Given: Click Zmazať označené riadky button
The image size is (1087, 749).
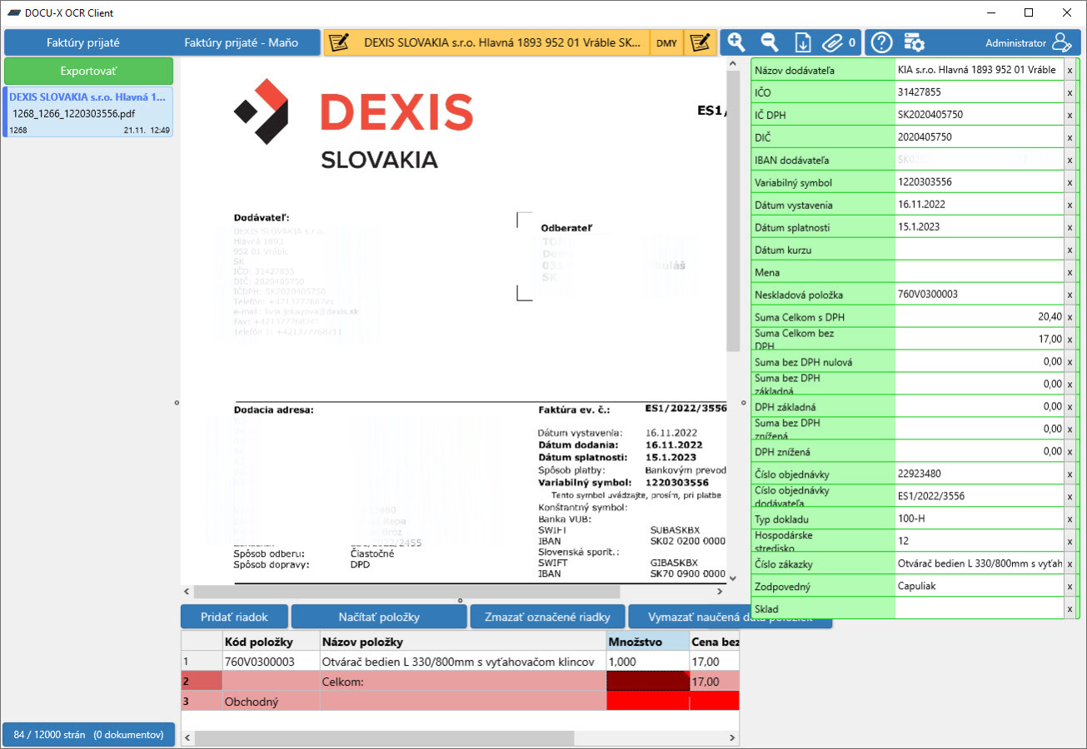Looking at the screenshot, I should (x=547, y=617).
